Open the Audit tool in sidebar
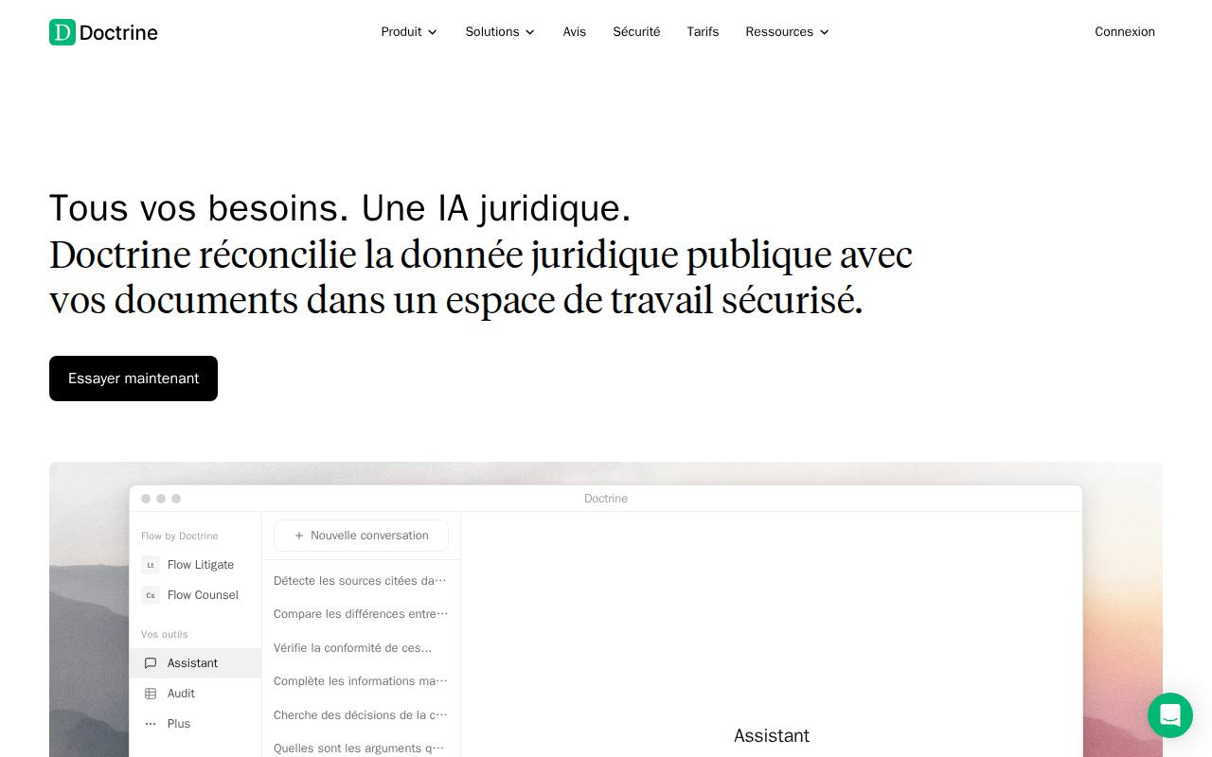Viewport: 1212px width, 757px height. [195, 694]
